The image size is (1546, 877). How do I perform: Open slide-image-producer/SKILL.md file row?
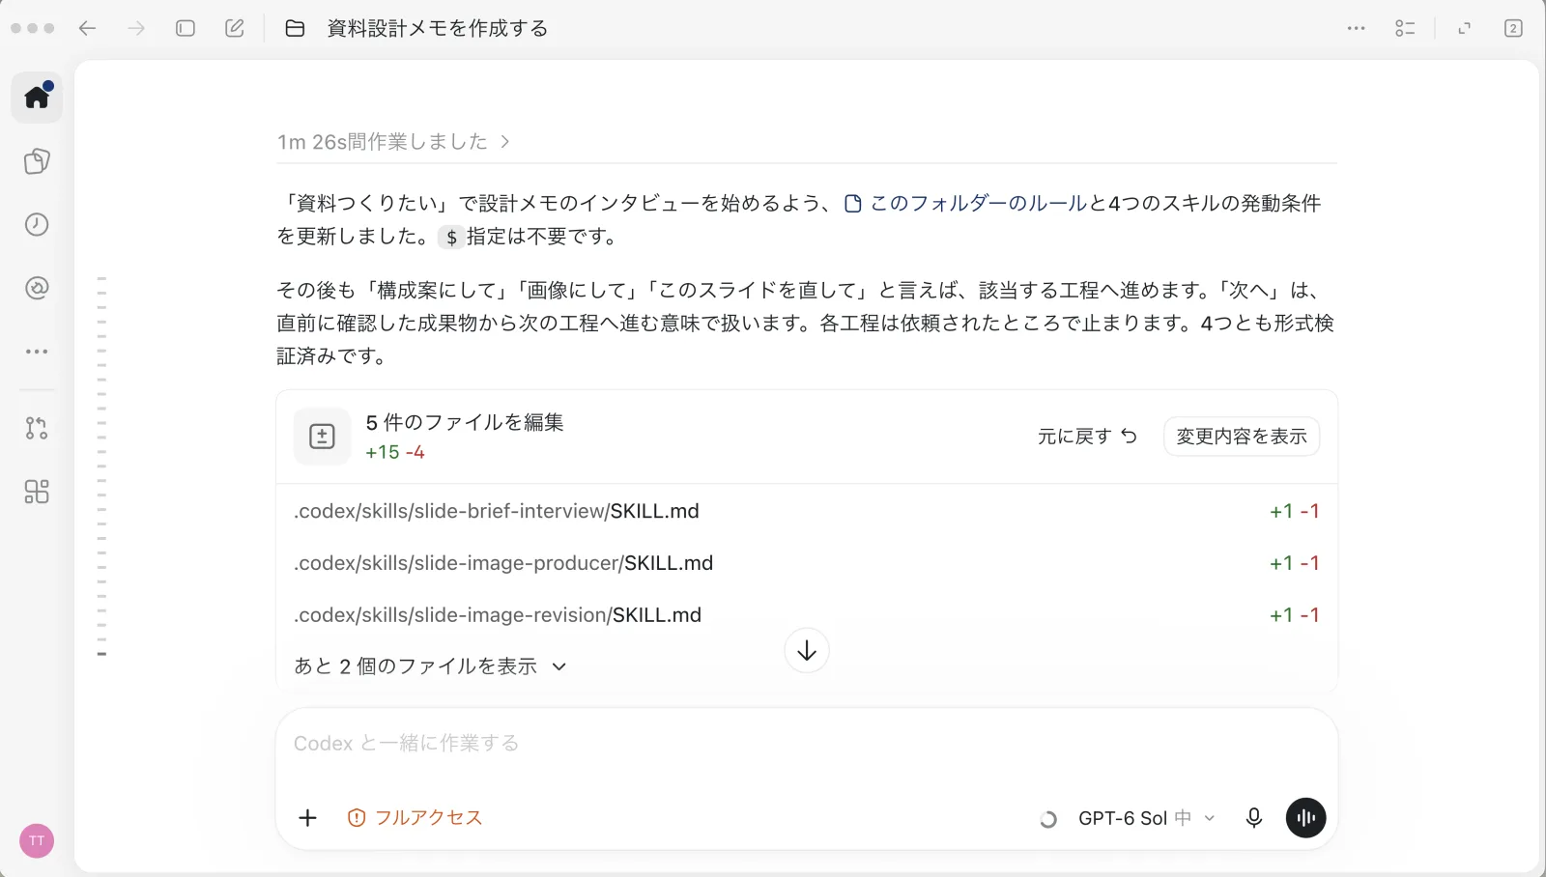[x=807, y=563]
